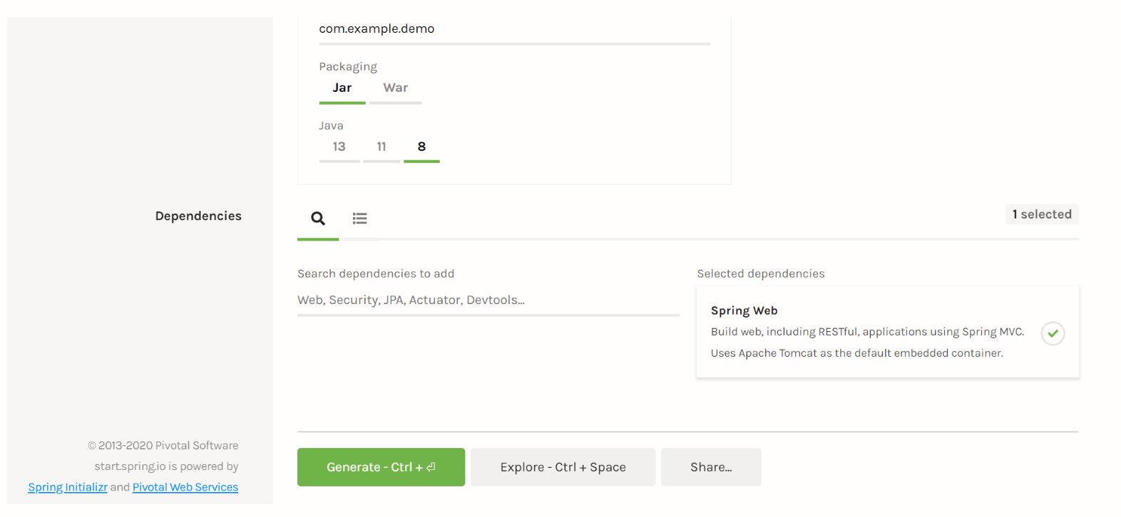Switch to the dependency search view icon
This screenshot has width=1121, height=517.
tap(318, 219)
